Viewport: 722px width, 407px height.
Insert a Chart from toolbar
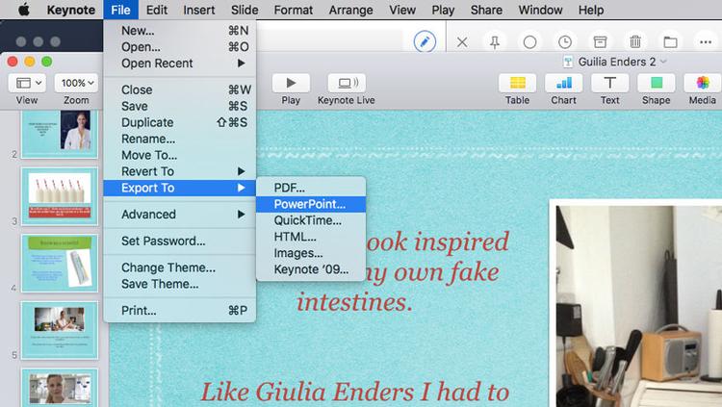click(x=563, y=83)
